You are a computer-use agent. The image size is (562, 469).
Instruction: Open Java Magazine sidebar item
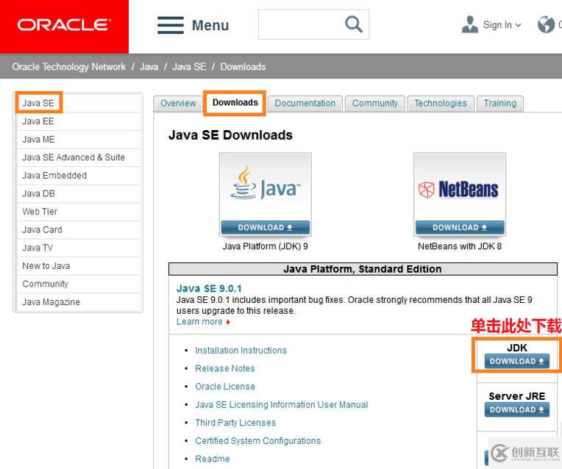(x=79, y=302)
